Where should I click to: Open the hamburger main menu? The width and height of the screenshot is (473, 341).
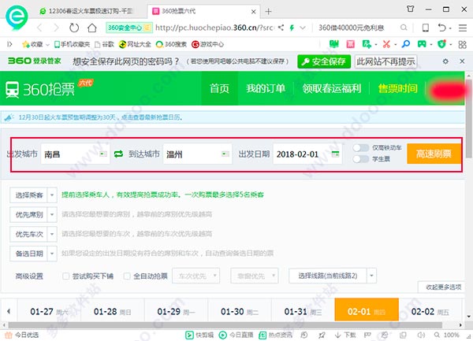coord(463,28)
